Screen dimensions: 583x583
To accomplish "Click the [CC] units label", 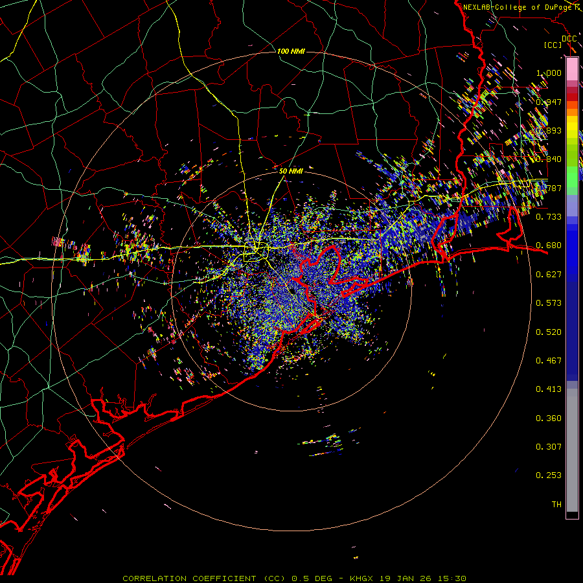I will [553, 45].
